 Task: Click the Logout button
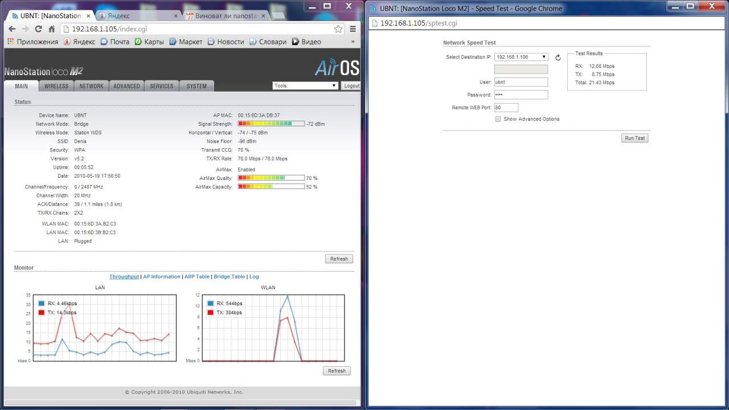coord(351,86)
